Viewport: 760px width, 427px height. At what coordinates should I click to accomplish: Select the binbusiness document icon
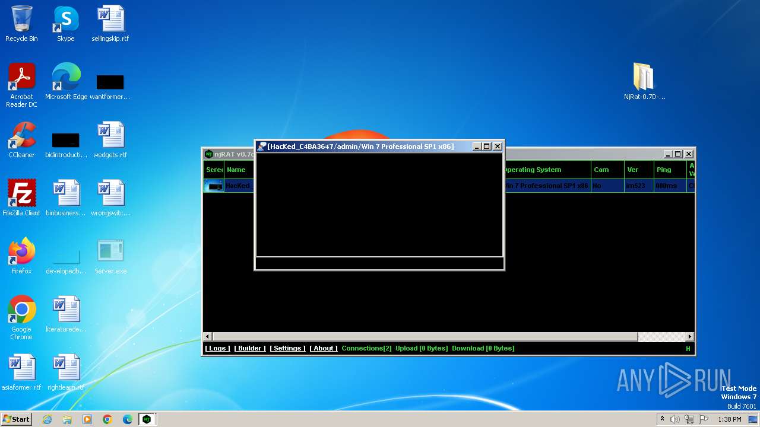[66, 198]
